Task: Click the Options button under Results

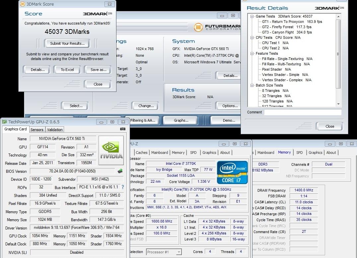Action: [228, 106]
